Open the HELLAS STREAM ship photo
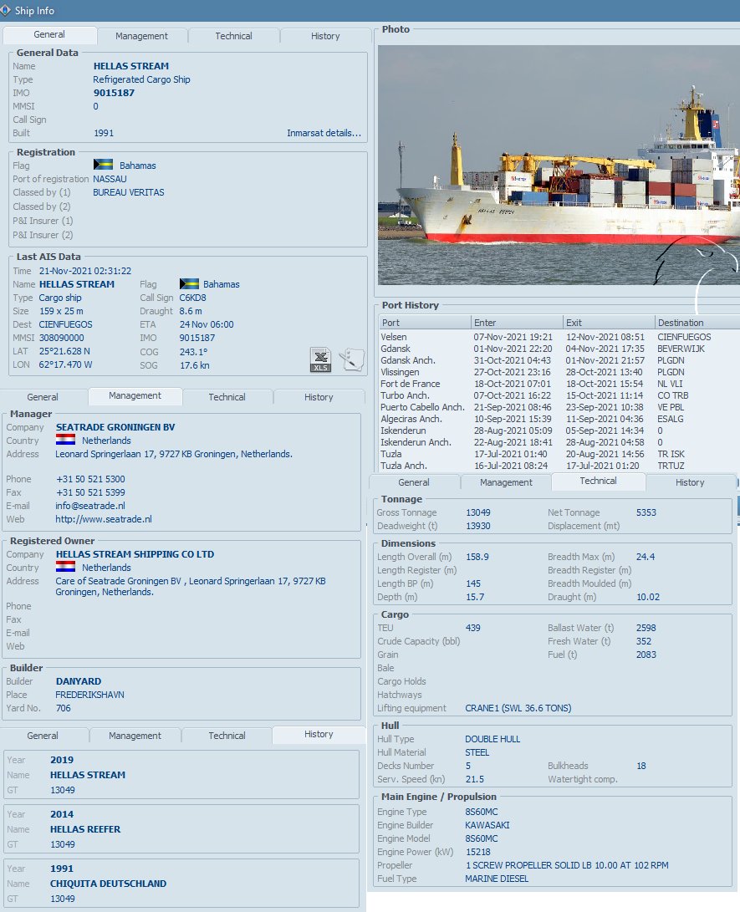Image resolution: width=740 pixels, height=912 pixels. (x=559, y=165)
